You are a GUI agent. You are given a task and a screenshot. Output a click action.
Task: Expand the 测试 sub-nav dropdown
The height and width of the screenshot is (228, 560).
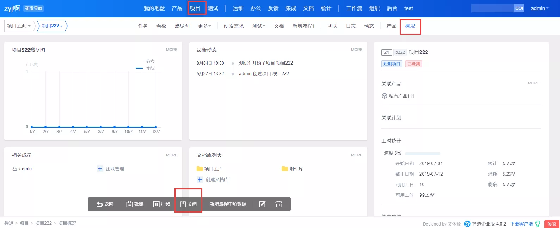pyautogui.click(x=259, y=26)
